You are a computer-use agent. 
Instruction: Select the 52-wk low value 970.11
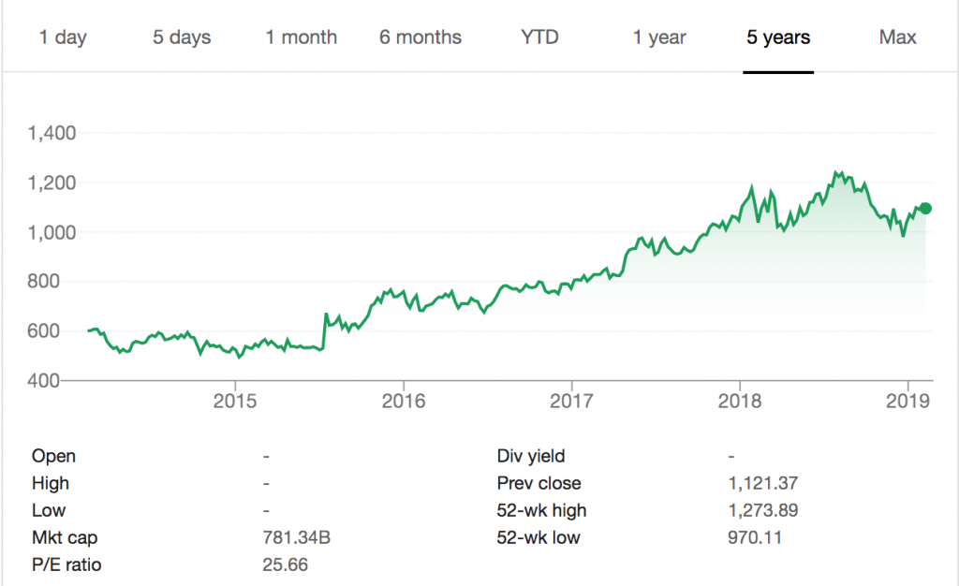click(753, 537)
